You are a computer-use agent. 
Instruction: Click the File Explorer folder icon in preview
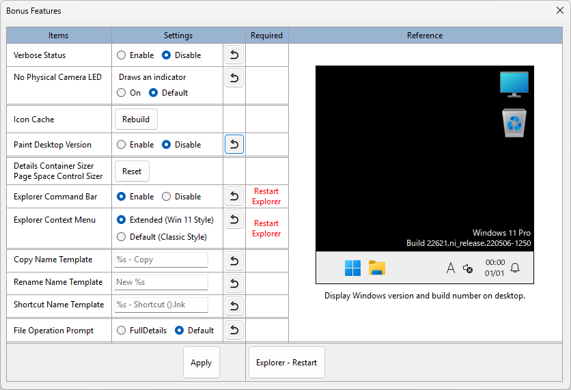[377, 268]
